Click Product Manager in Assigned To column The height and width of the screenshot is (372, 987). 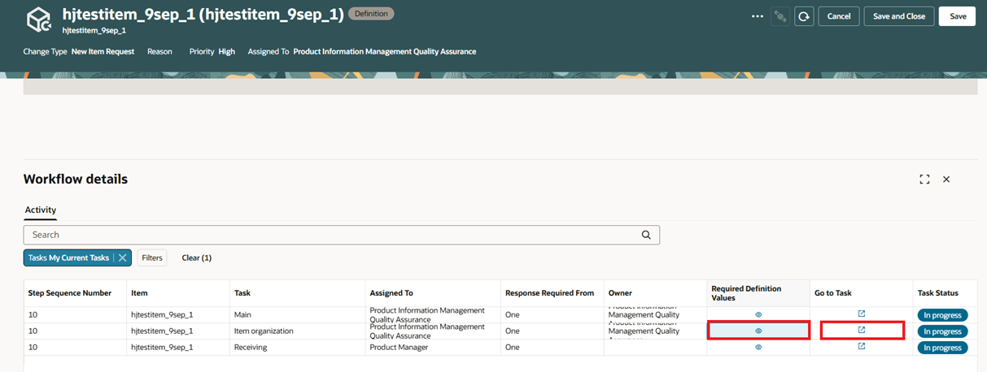tap(399, 348)
